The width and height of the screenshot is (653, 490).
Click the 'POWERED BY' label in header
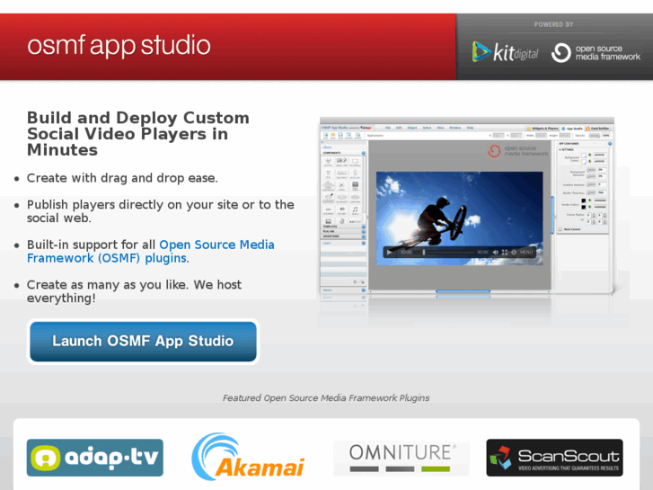click(554, 24)
